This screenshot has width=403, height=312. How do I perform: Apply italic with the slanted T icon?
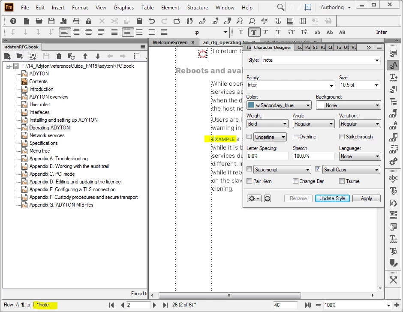[265, 33]
